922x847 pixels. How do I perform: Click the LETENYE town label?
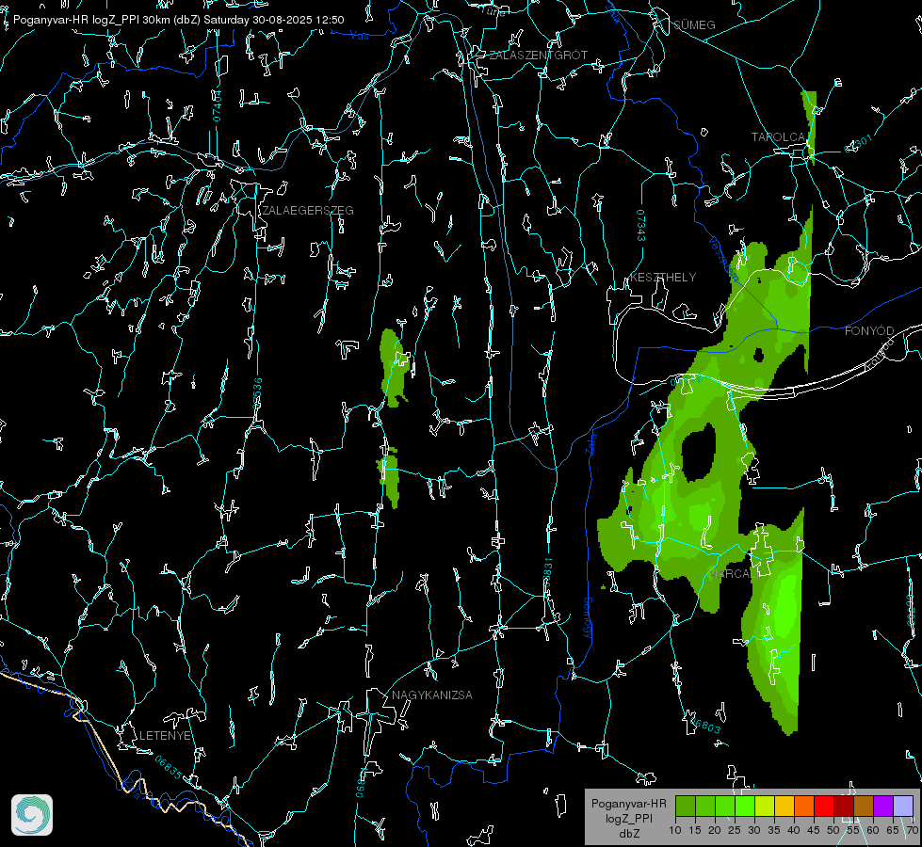165,736
